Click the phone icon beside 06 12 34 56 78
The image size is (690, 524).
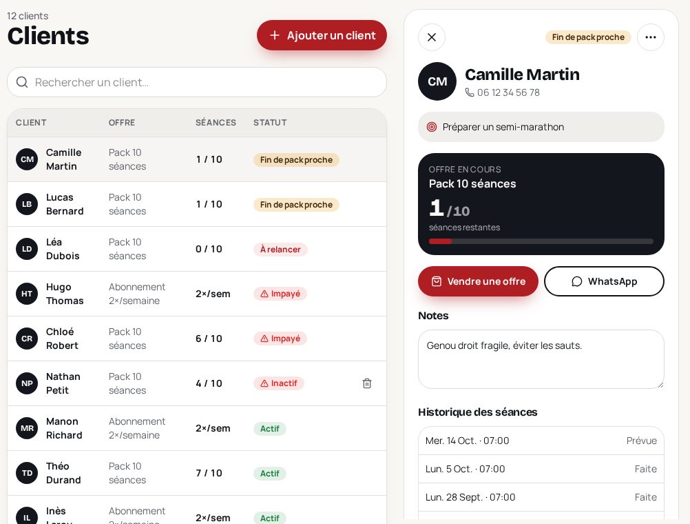click(470, 92)
